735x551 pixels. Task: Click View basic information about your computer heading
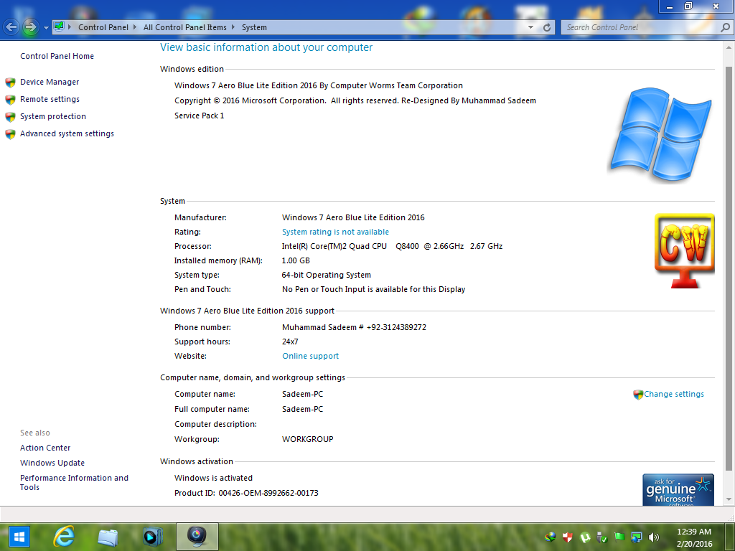(x=266, y=47)
